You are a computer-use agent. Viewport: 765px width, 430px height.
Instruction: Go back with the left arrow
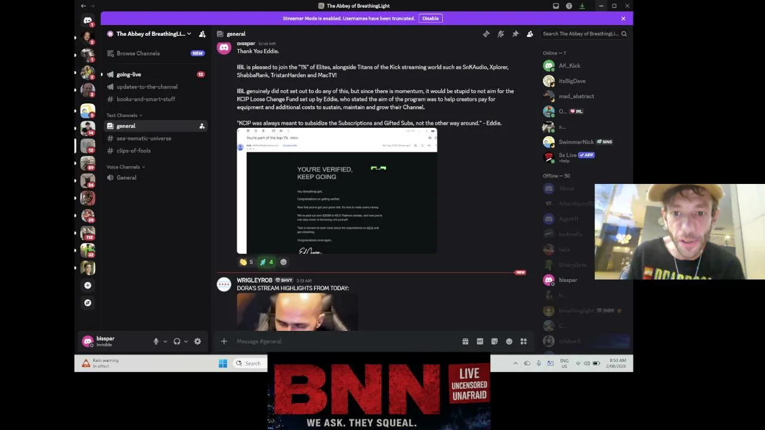(83, 6)
